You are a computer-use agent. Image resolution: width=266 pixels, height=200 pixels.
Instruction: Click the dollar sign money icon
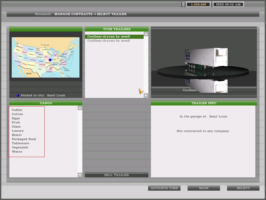(183, 4)
